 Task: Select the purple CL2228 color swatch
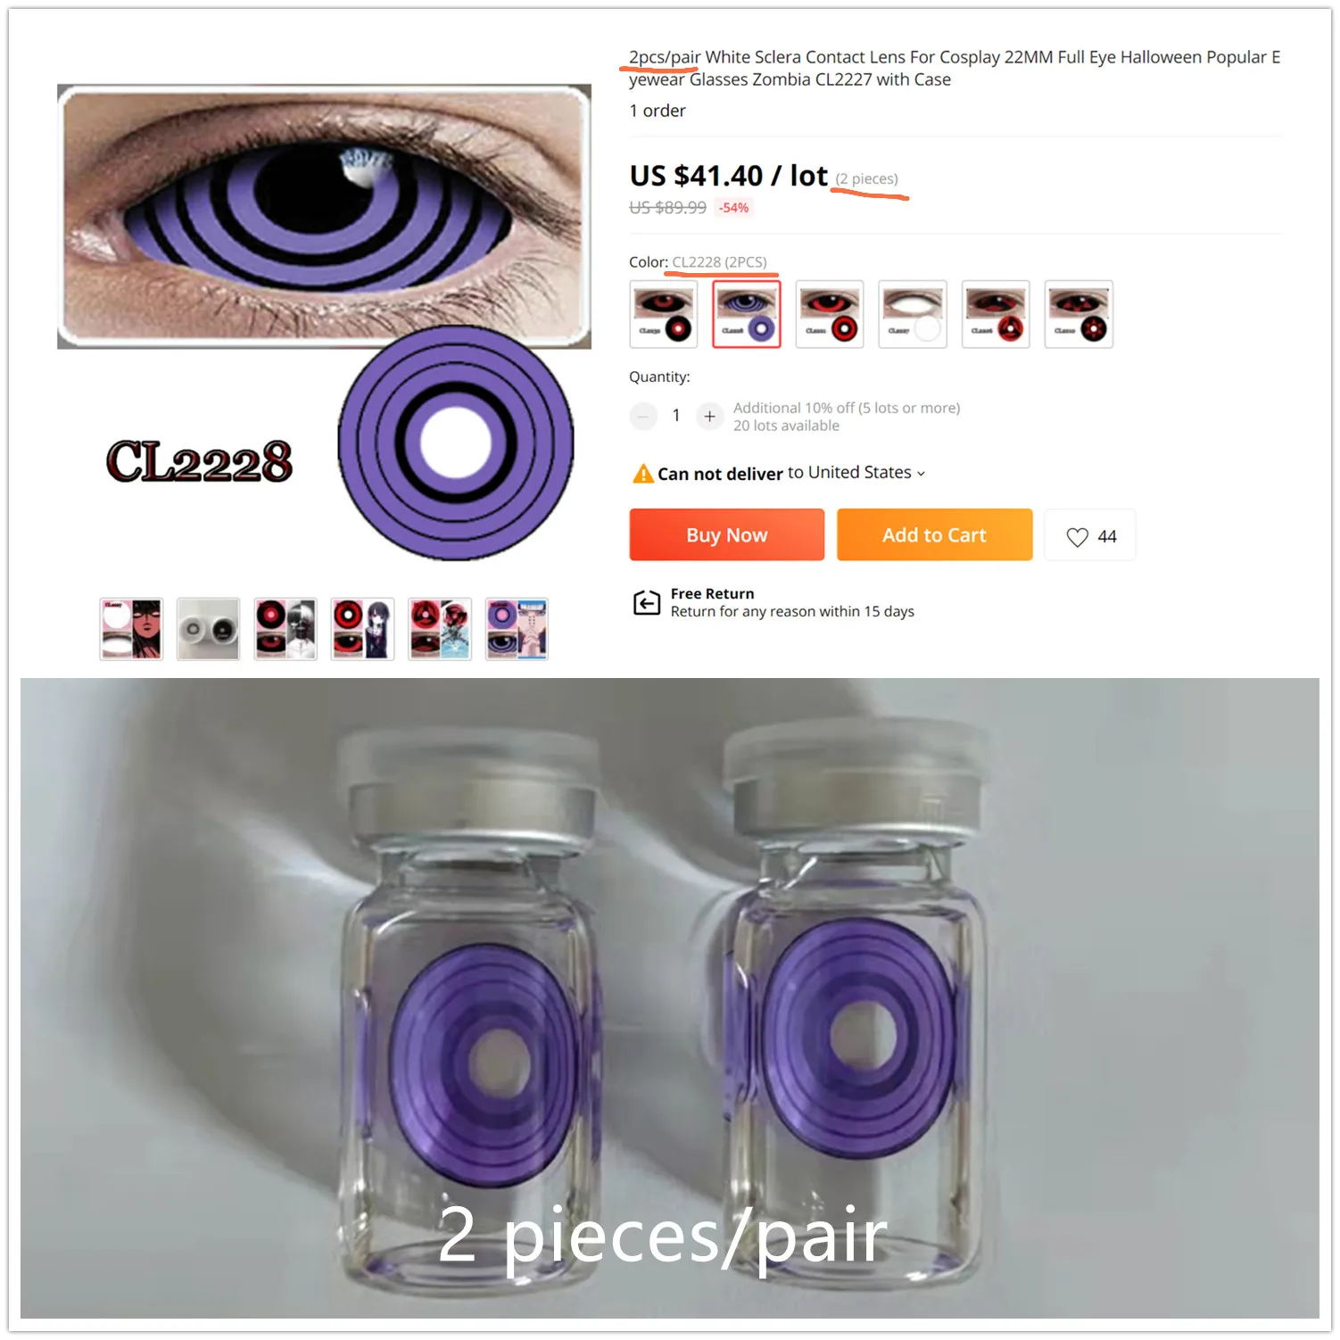(747, 314)
